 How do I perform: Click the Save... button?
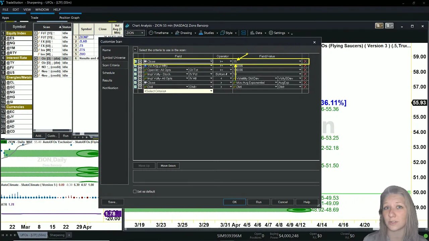[x=112, y=202]
